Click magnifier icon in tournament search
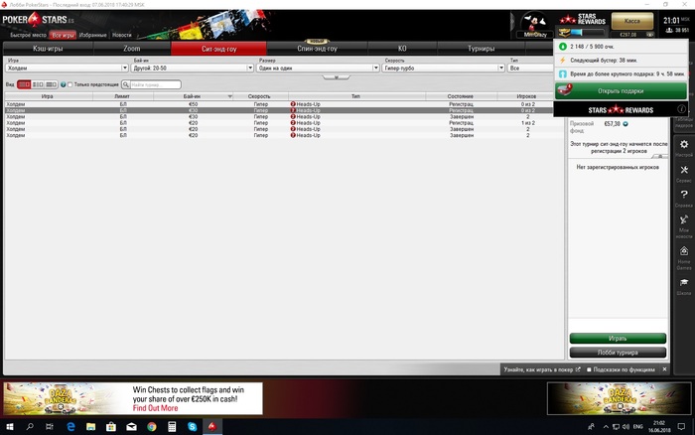Image resolution: width=695 pixels, height=435 pixels. coord(126,84)
